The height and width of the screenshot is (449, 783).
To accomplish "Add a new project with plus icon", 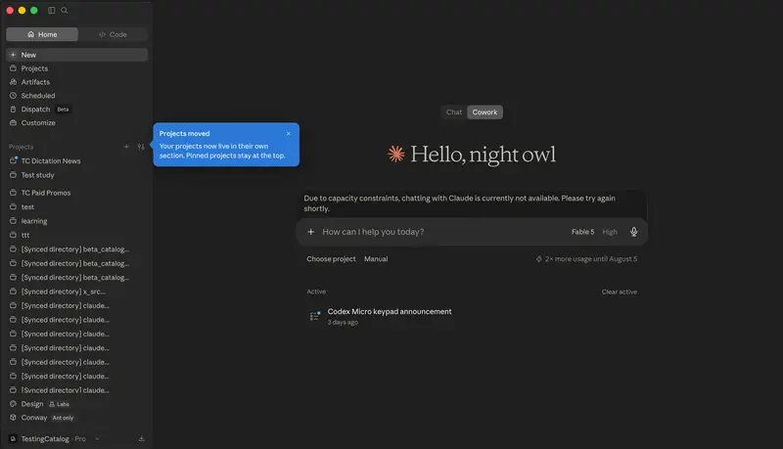I will (x=126, y=147).
